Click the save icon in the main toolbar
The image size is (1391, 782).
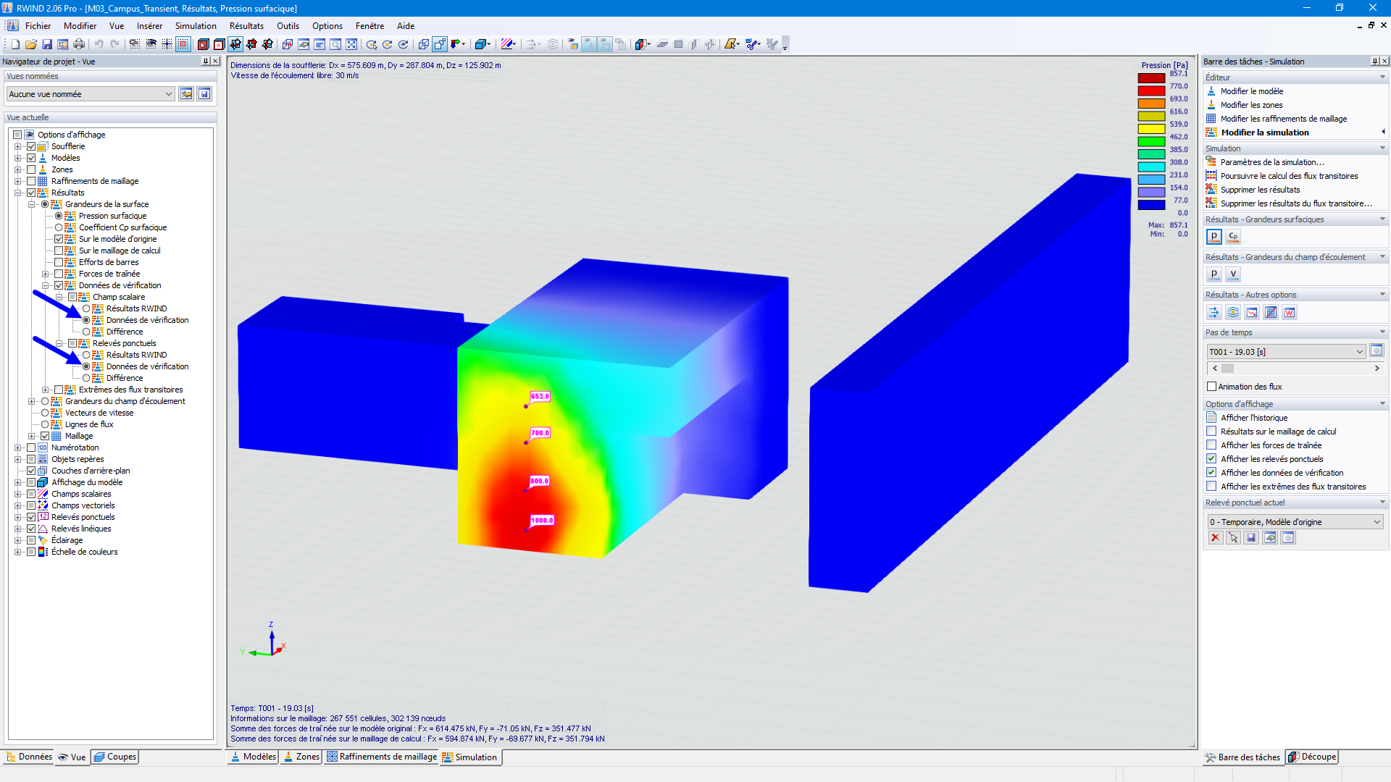[47, 44]
